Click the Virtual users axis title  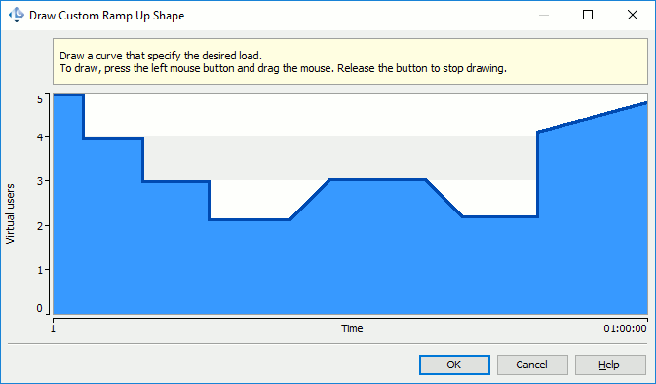tap(10, 213)
